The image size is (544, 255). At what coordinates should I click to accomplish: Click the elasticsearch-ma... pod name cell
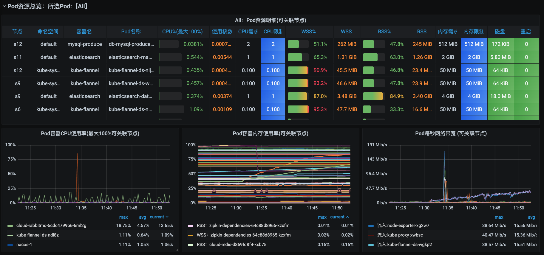pyautogui.click(x=132, y=57)
